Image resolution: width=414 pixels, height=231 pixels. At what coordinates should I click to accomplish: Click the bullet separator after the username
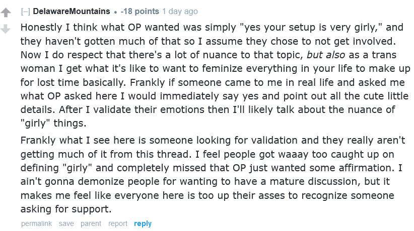(x=115, y=11)
